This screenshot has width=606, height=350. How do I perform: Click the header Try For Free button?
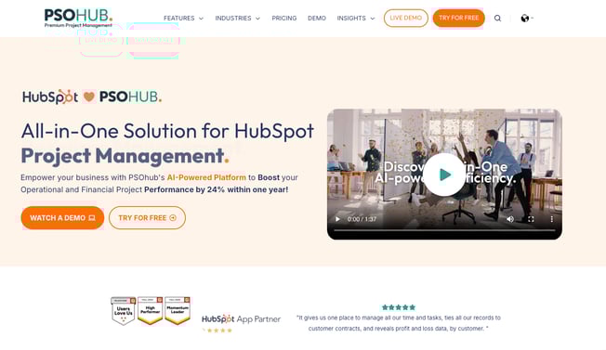click(x=459, y=19)
